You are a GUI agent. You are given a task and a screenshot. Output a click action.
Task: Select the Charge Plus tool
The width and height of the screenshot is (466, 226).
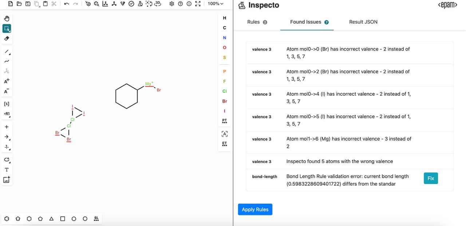7,81
